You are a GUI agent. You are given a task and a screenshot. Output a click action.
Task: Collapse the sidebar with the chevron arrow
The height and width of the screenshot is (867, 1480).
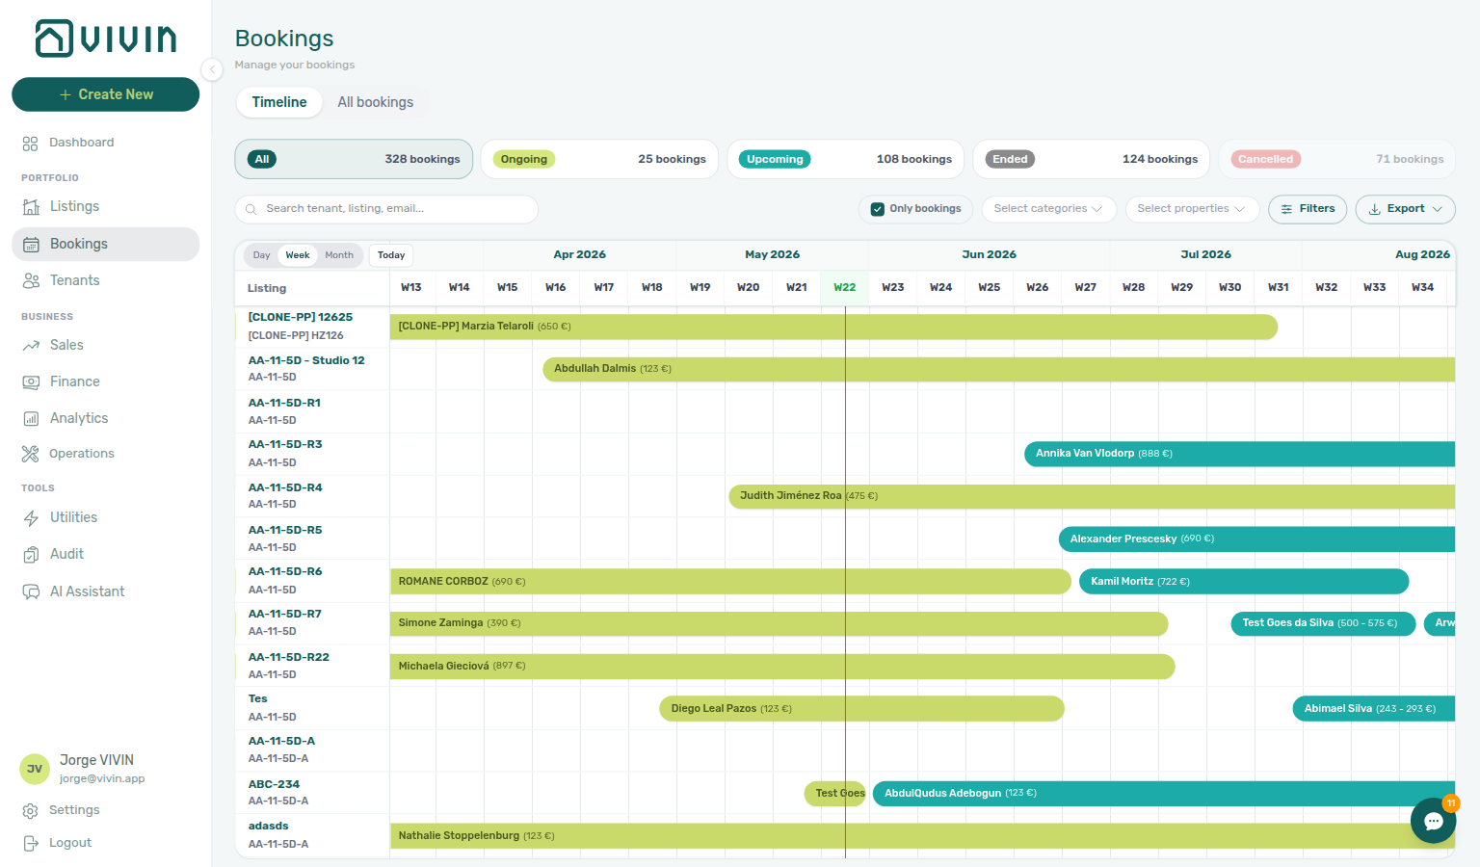[x=212, y=69]
